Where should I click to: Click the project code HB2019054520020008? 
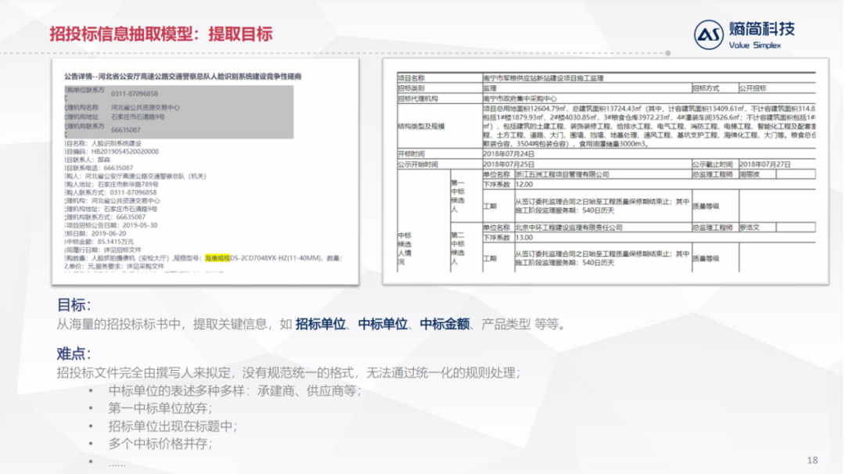click(x=125, y=152)
